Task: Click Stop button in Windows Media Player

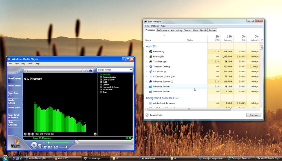Action: tap(40, 146)
